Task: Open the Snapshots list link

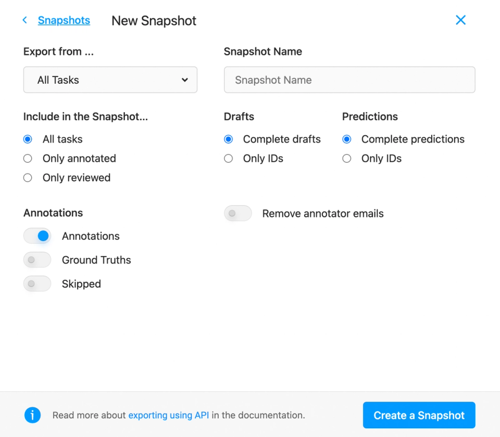Action: [64, 20]
